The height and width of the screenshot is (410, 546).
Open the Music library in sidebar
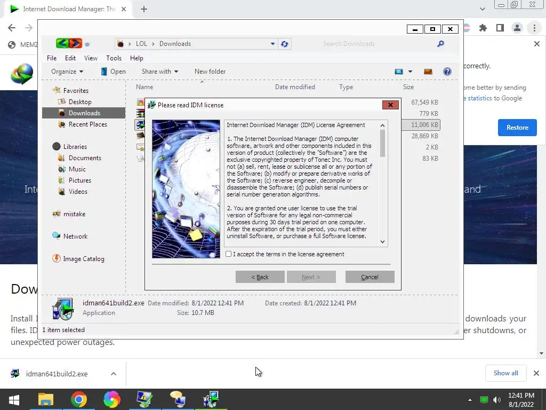click(x=77, y=169)
